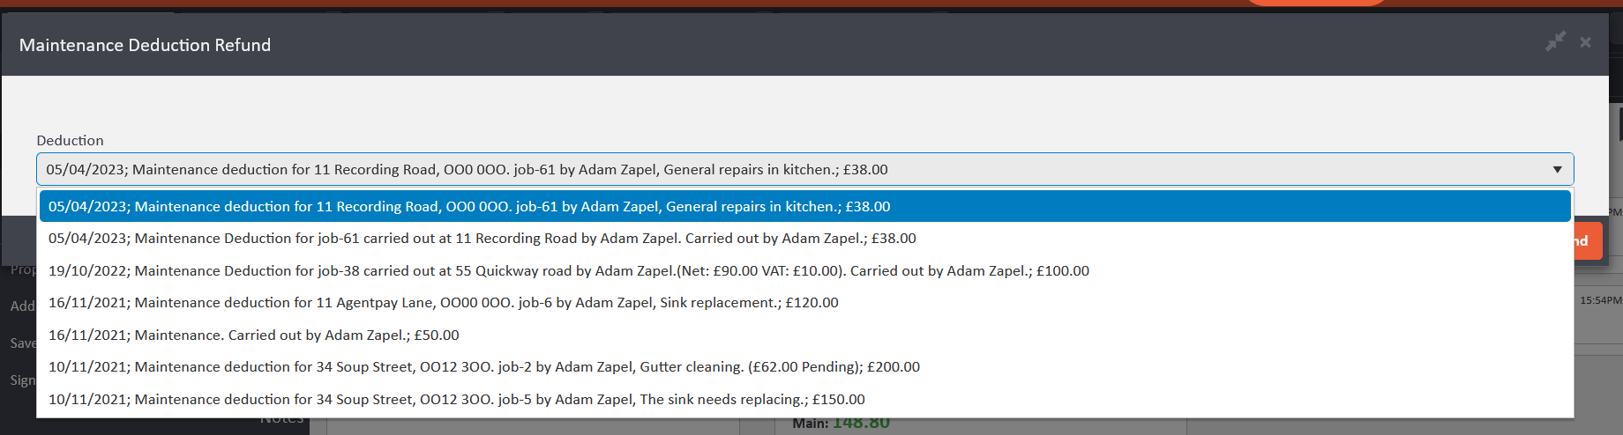Pick the 11 Agentpay Lane sink replacement option
The image size is (1623, 435).
(443, 303)
